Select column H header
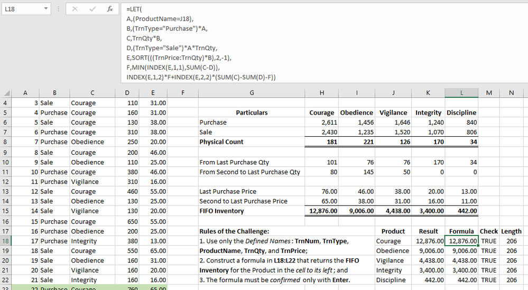This screenshot has height=290, width=528. (321, 93)
